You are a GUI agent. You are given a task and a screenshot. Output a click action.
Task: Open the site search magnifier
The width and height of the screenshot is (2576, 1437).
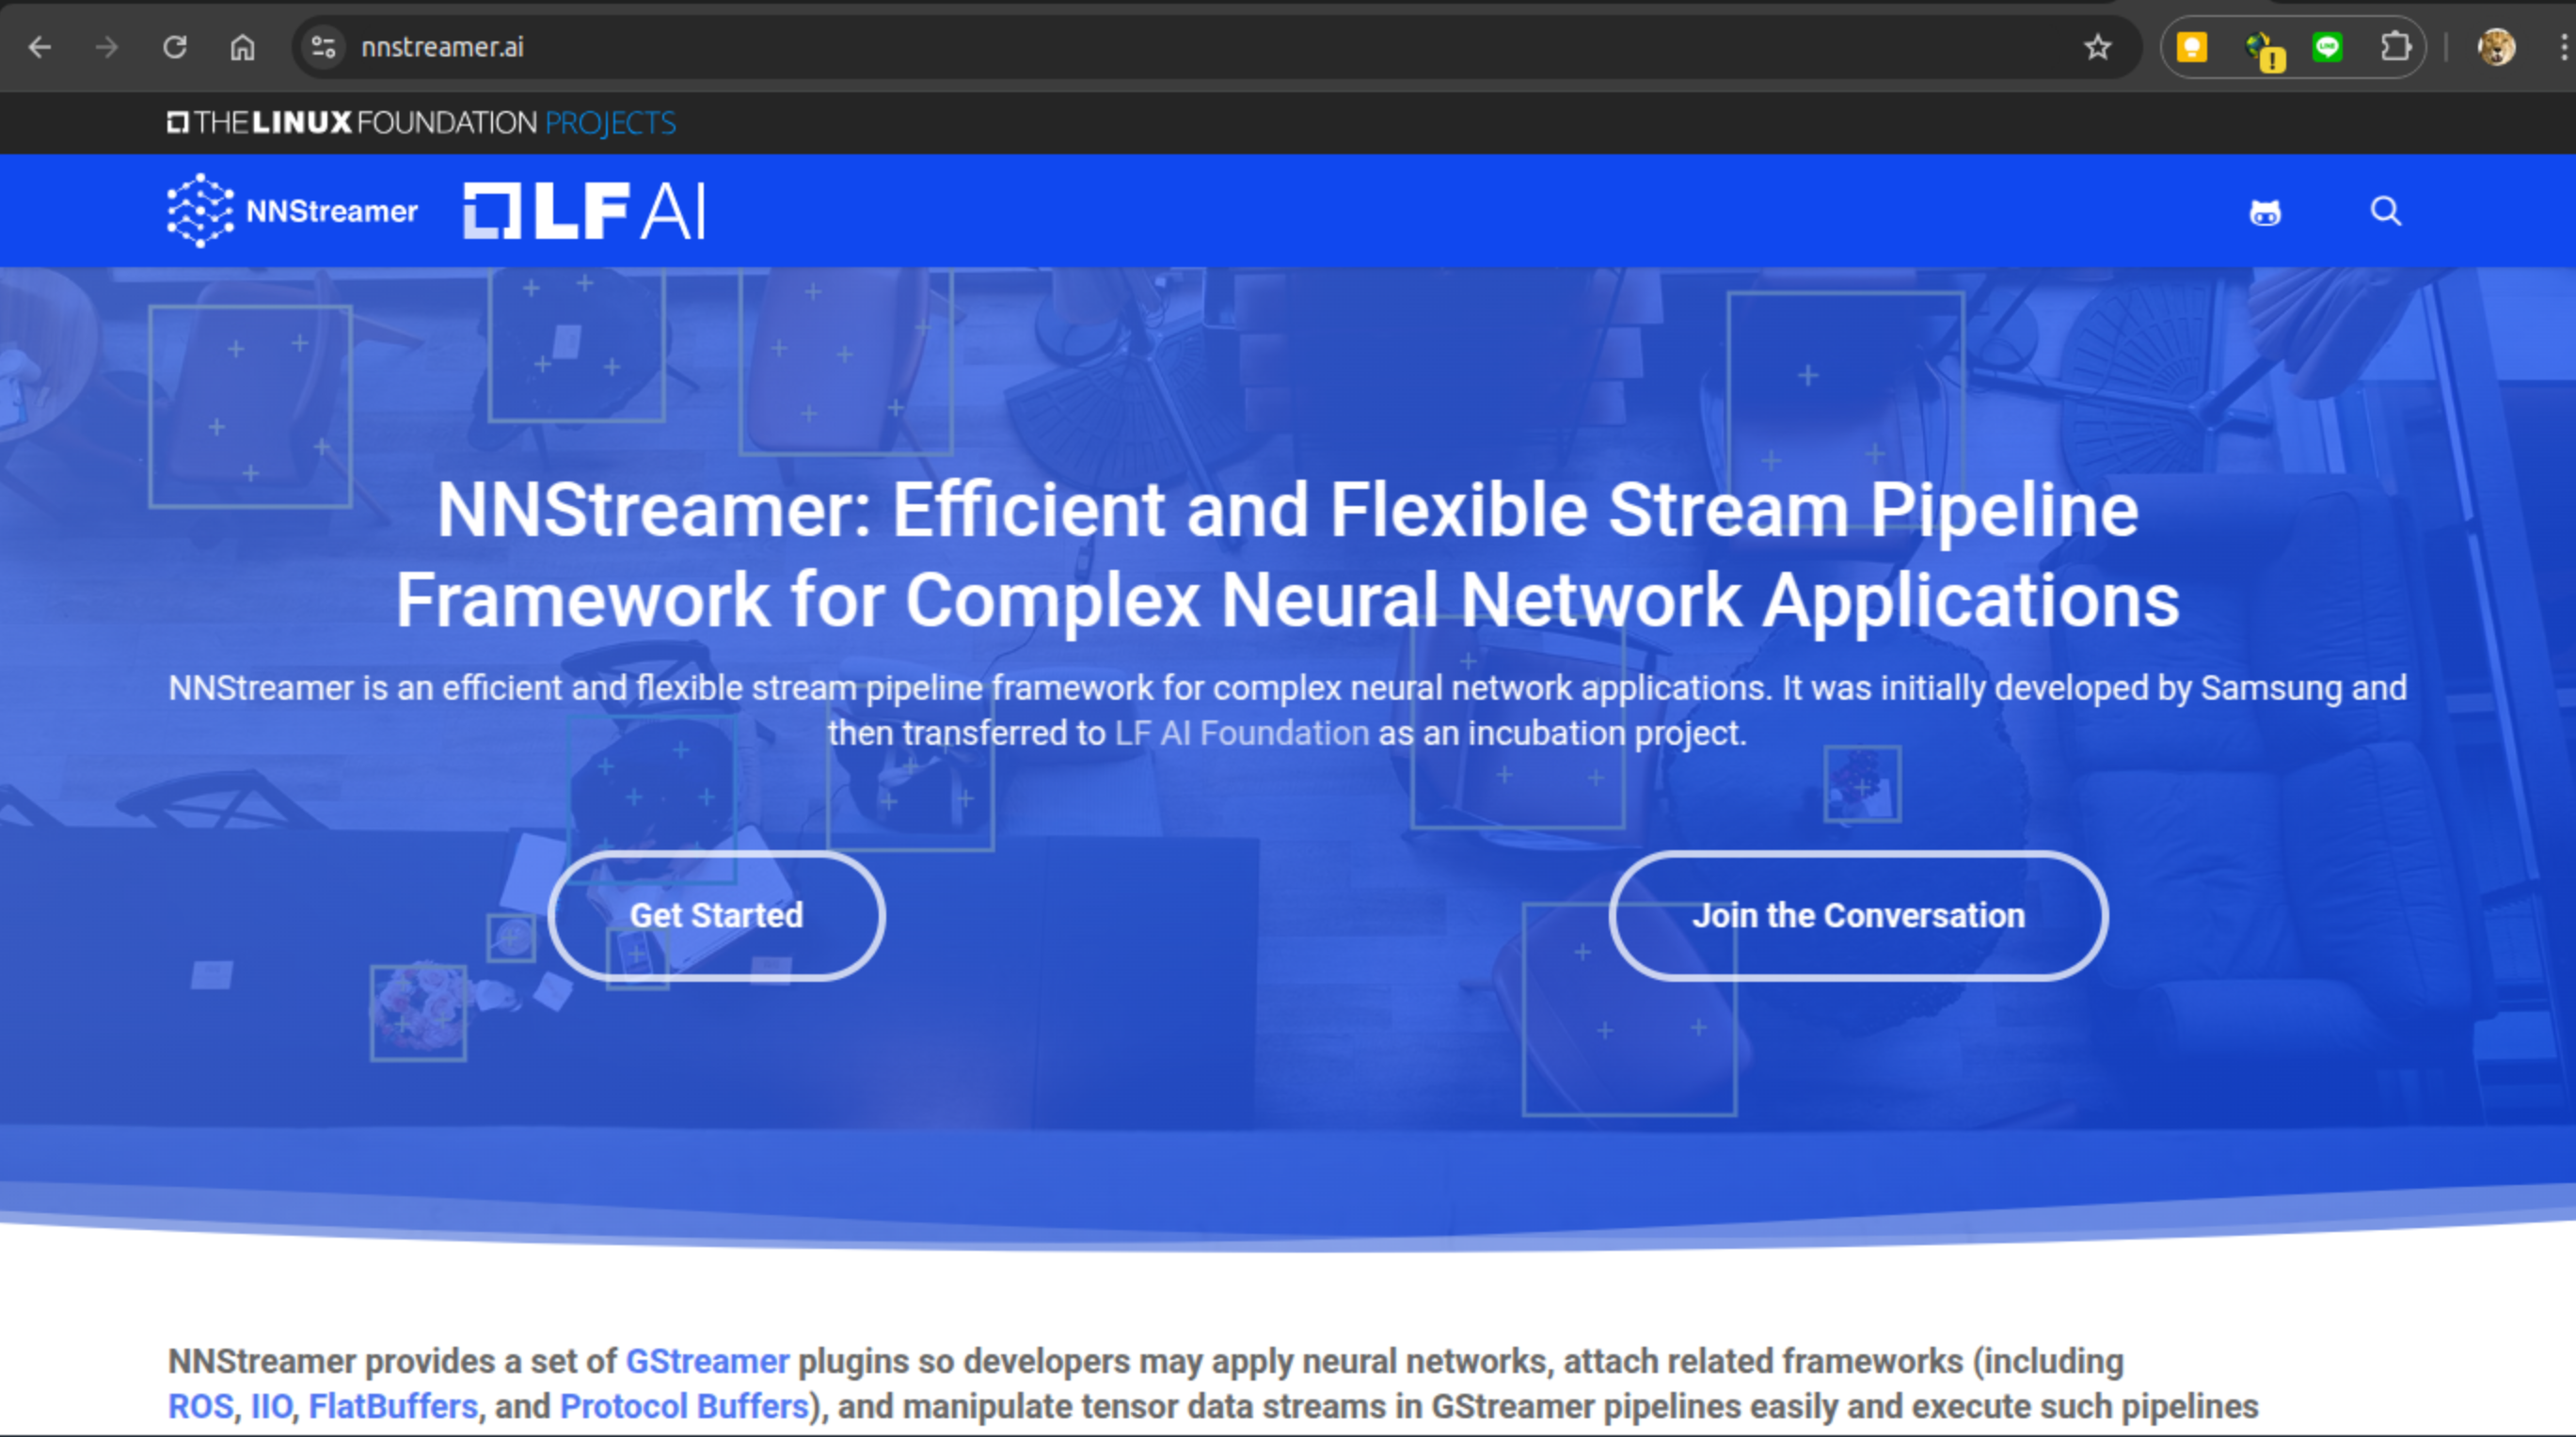coord(2386,211)
